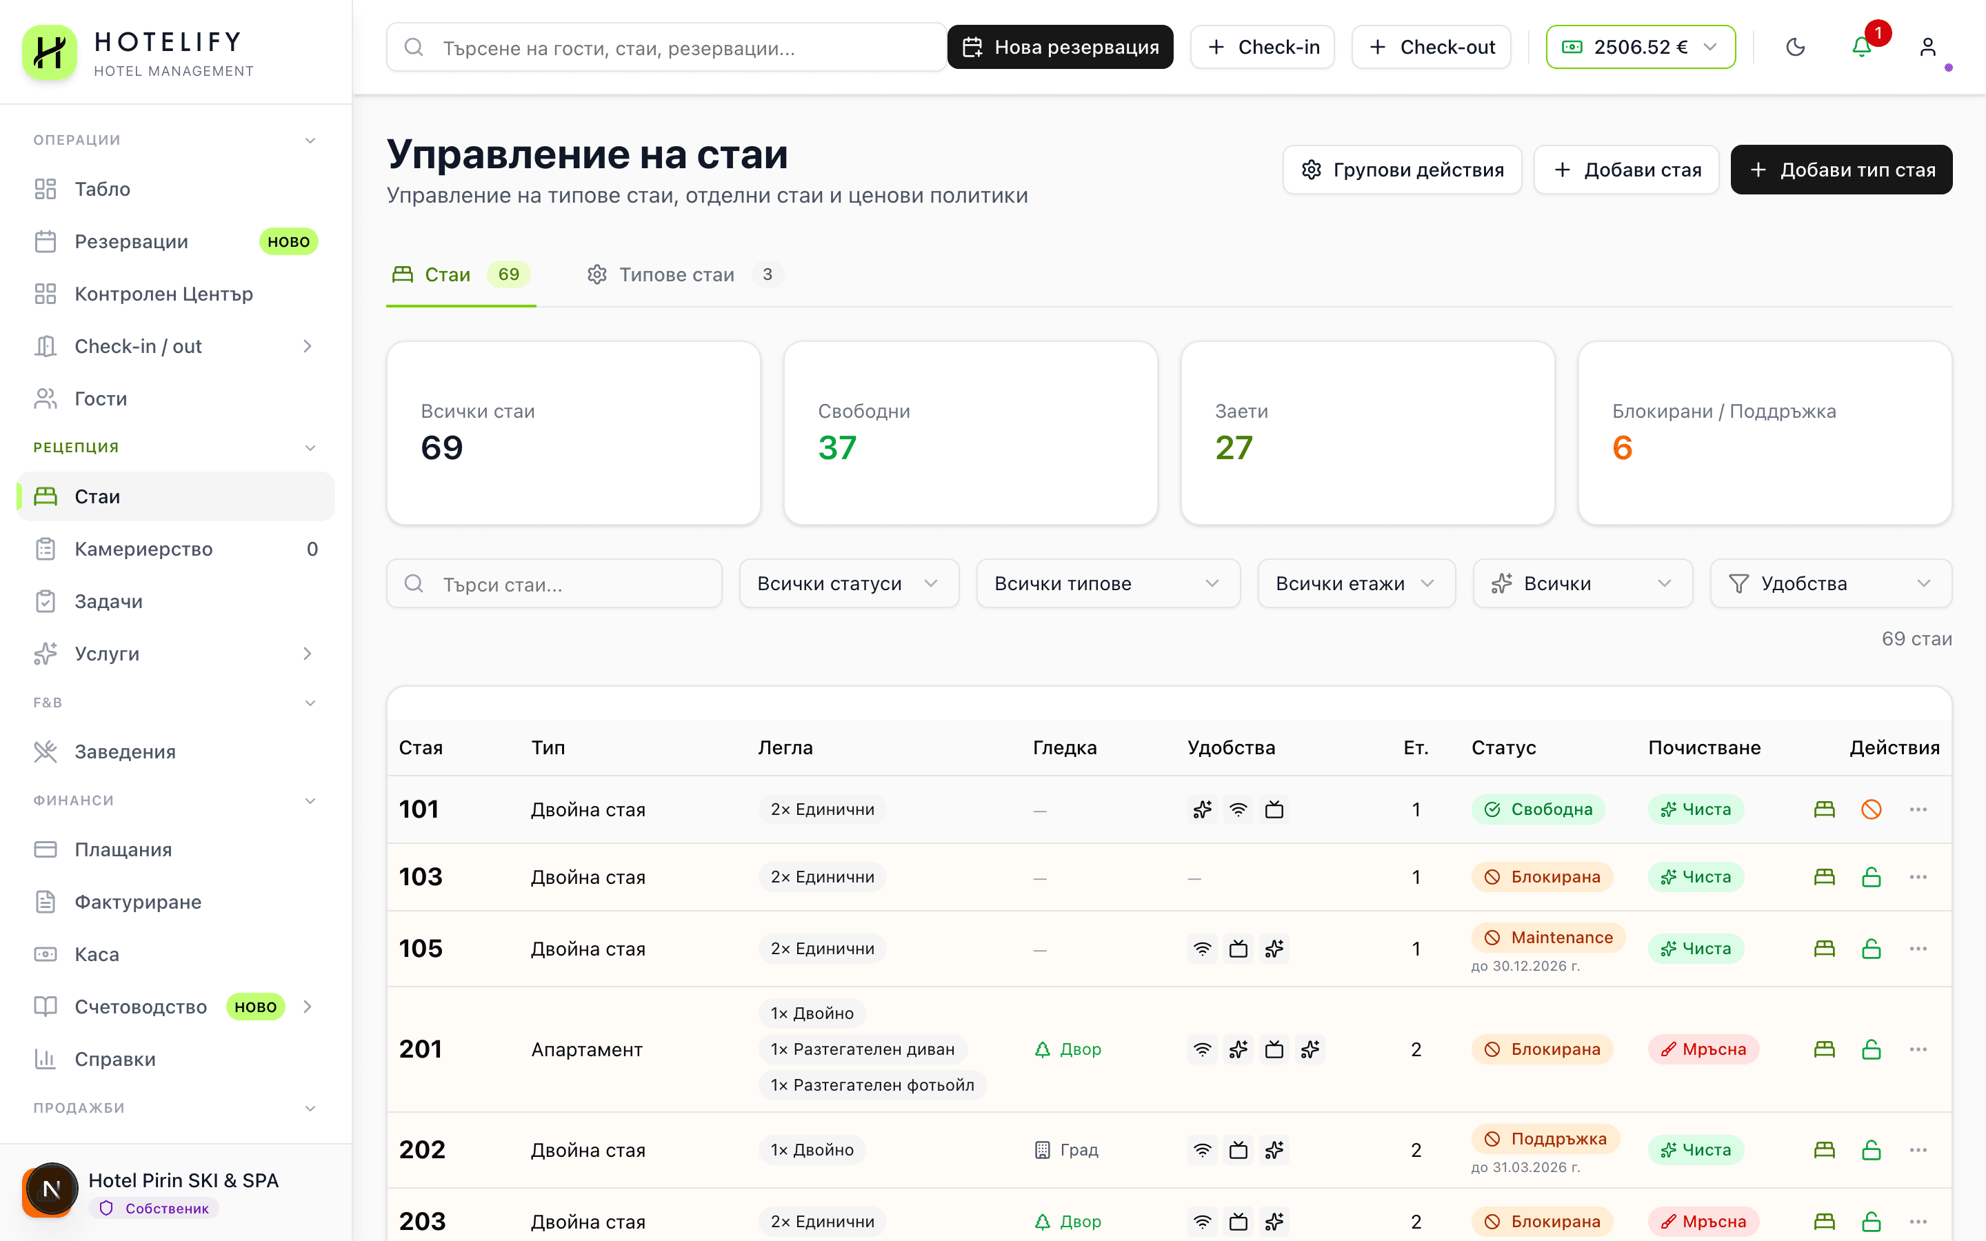This screenshot has height=1241, width=1986.
Task: Click the Нова резервация button
Action: pos(1059,47)
